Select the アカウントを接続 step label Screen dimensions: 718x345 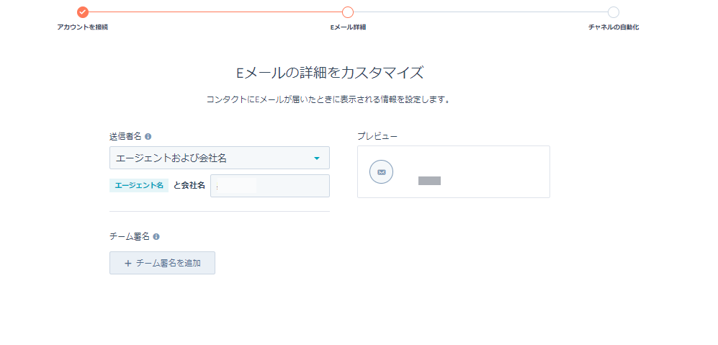pyautogui.click(x=82, y=27)
